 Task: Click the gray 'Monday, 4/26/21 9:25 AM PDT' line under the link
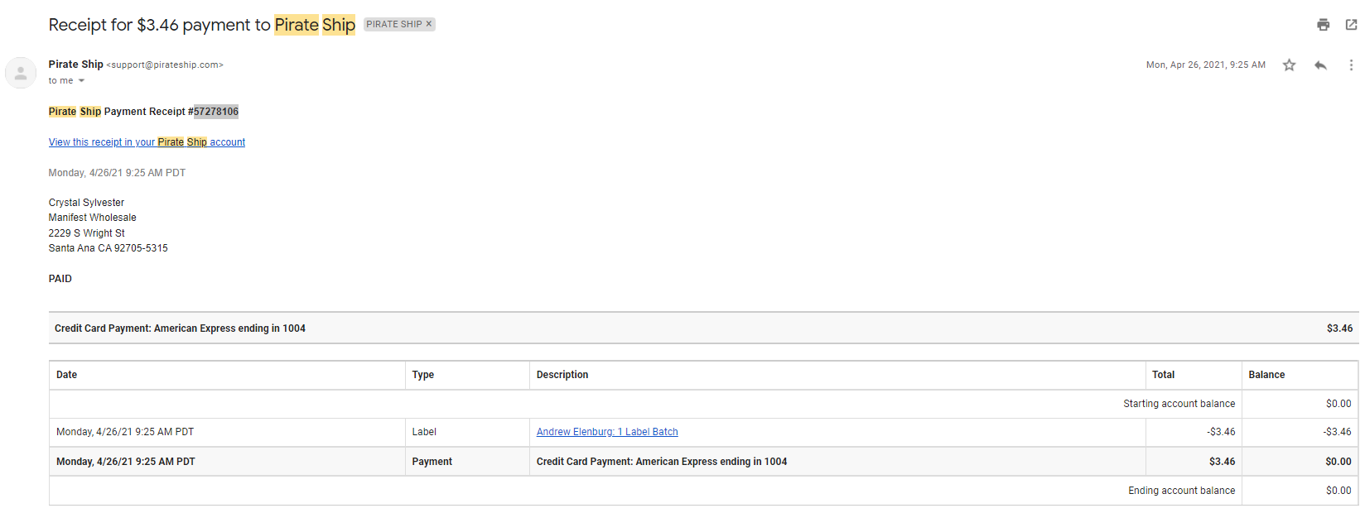click(117, 173)
